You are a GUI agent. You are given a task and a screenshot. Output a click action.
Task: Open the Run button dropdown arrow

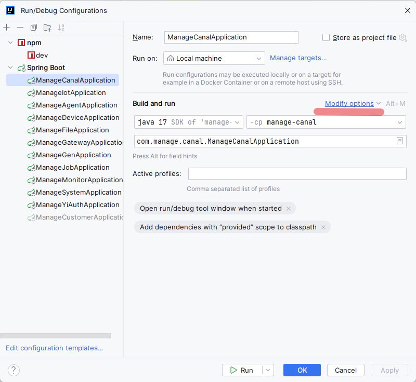point(268,370)
